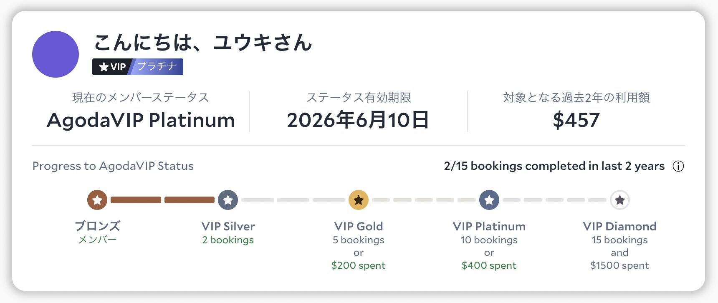718x303 pixels.
Task: Select the VIP Silver tier label
Action: (228, 226)
